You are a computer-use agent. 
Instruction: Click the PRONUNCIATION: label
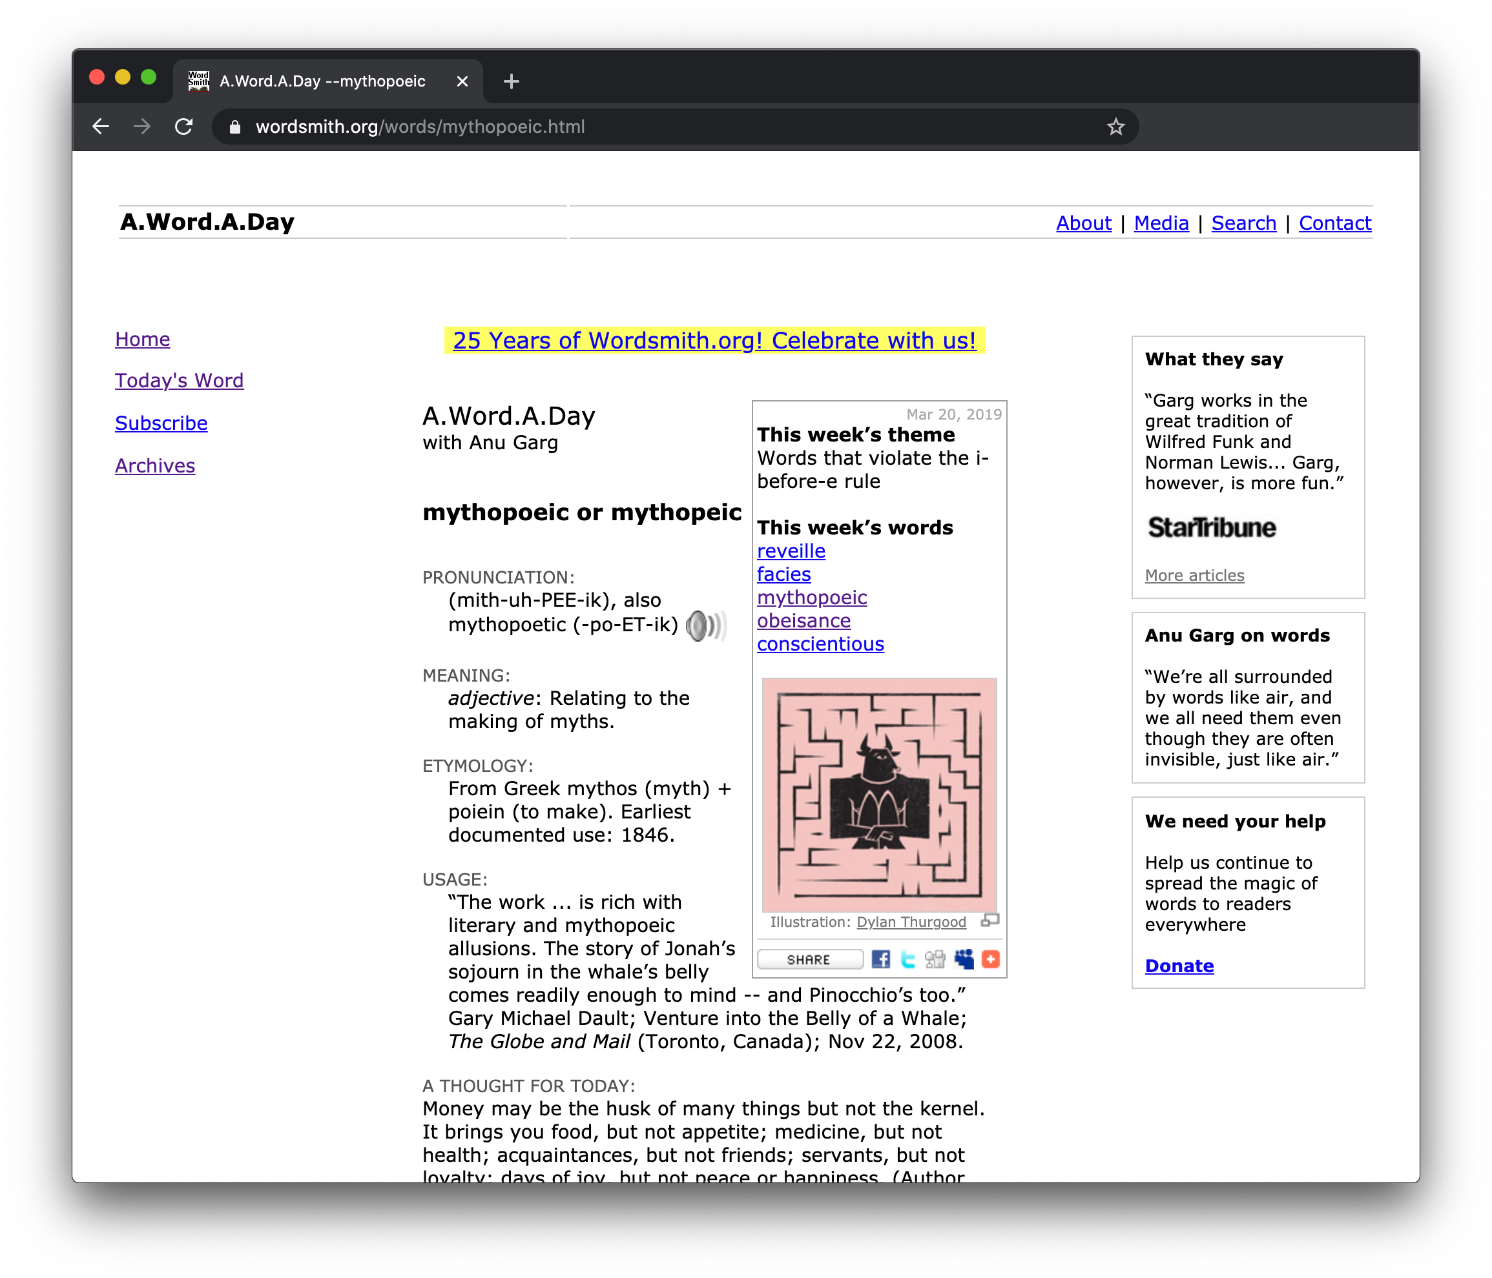(x=498, y=577)
